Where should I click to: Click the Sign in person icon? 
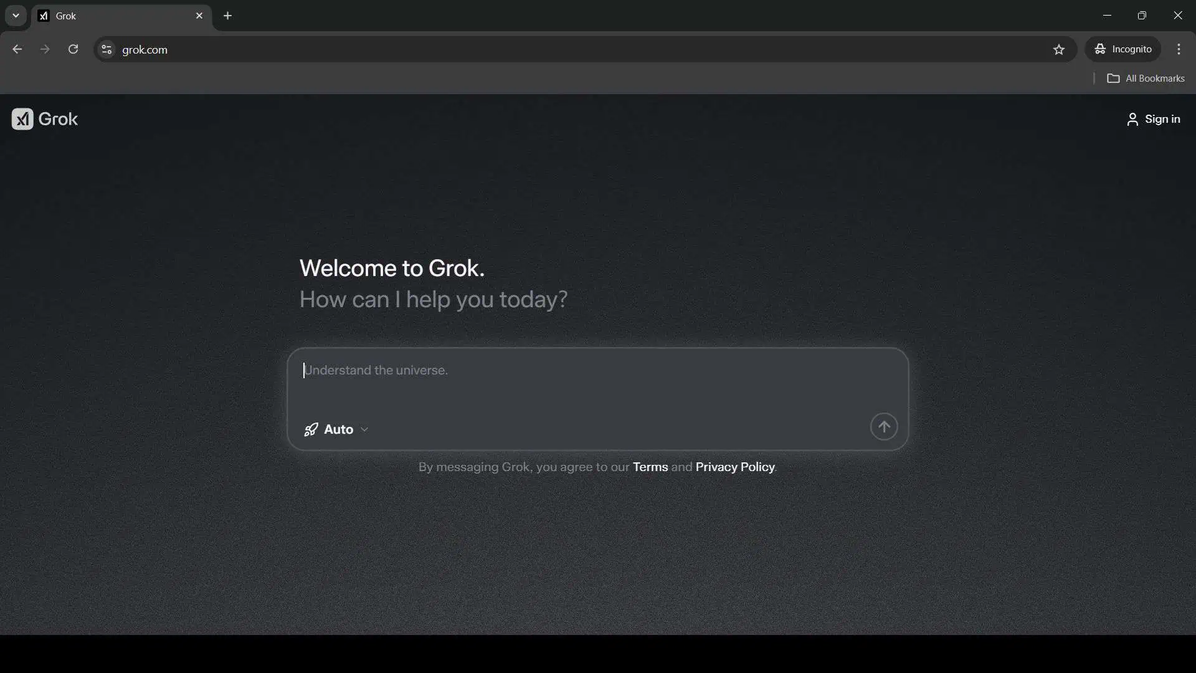coord(1132,120)
